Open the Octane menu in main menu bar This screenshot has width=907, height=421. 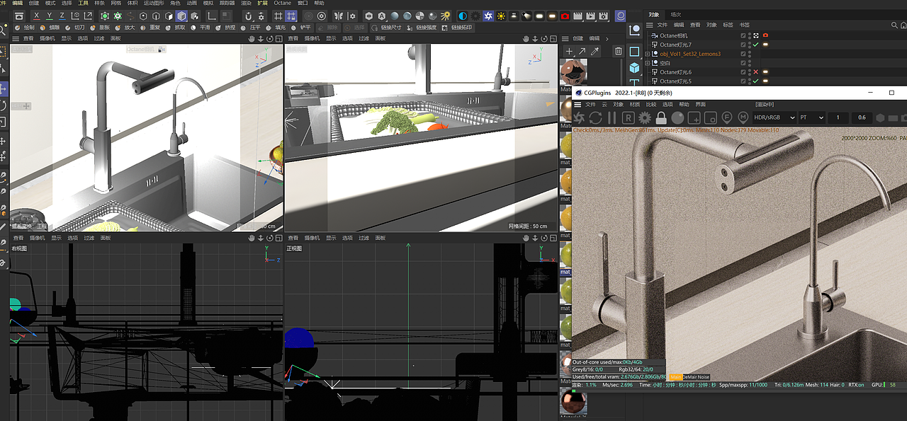tap(282, 4)
